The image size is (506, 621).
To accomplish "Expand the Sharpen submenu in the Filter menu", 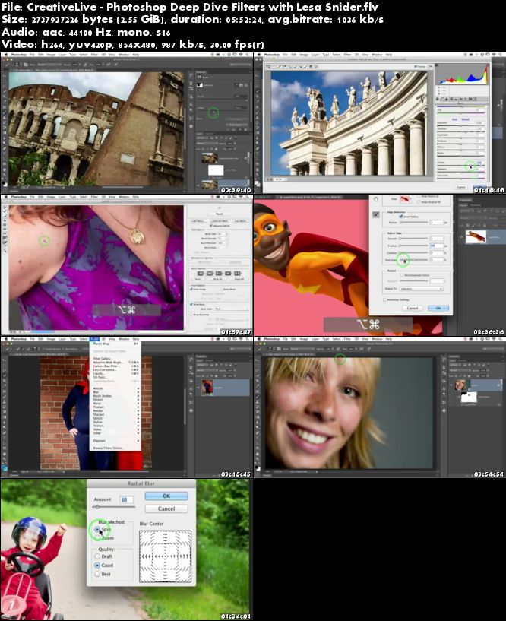I will tap(115, 415).
